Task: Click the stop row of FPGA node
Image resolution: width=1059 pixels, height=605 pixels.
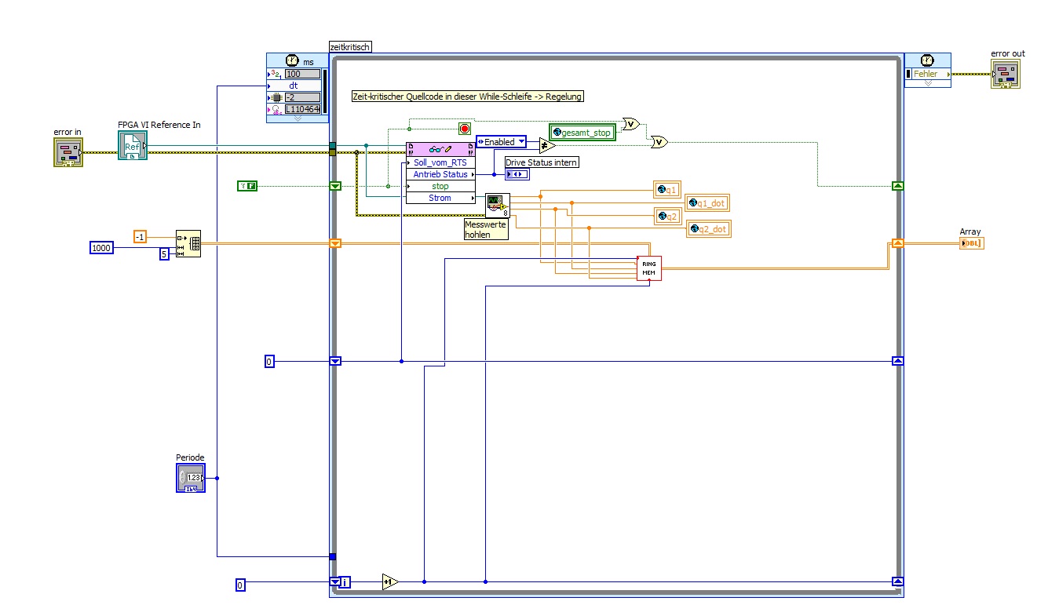Action: pos(440,186)
